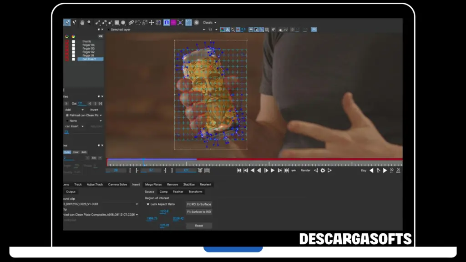
Task: Click the Fit ROI to Surface button
Action: click(x=199, y=204)
